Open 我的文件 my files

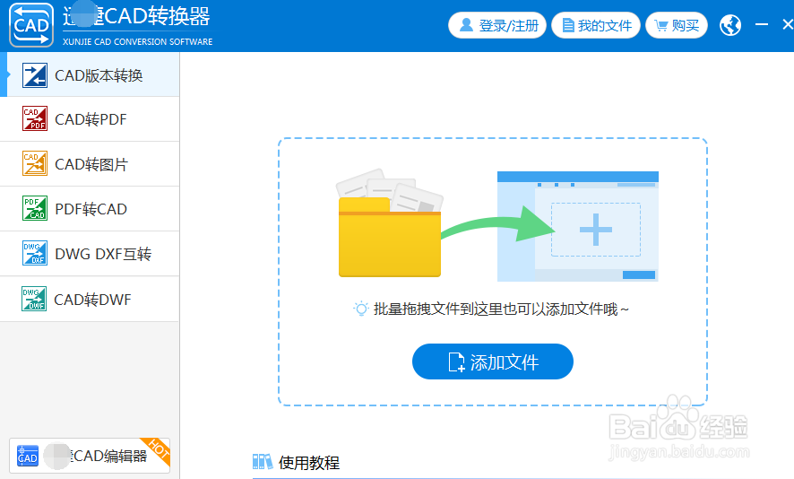click(596, 25)
